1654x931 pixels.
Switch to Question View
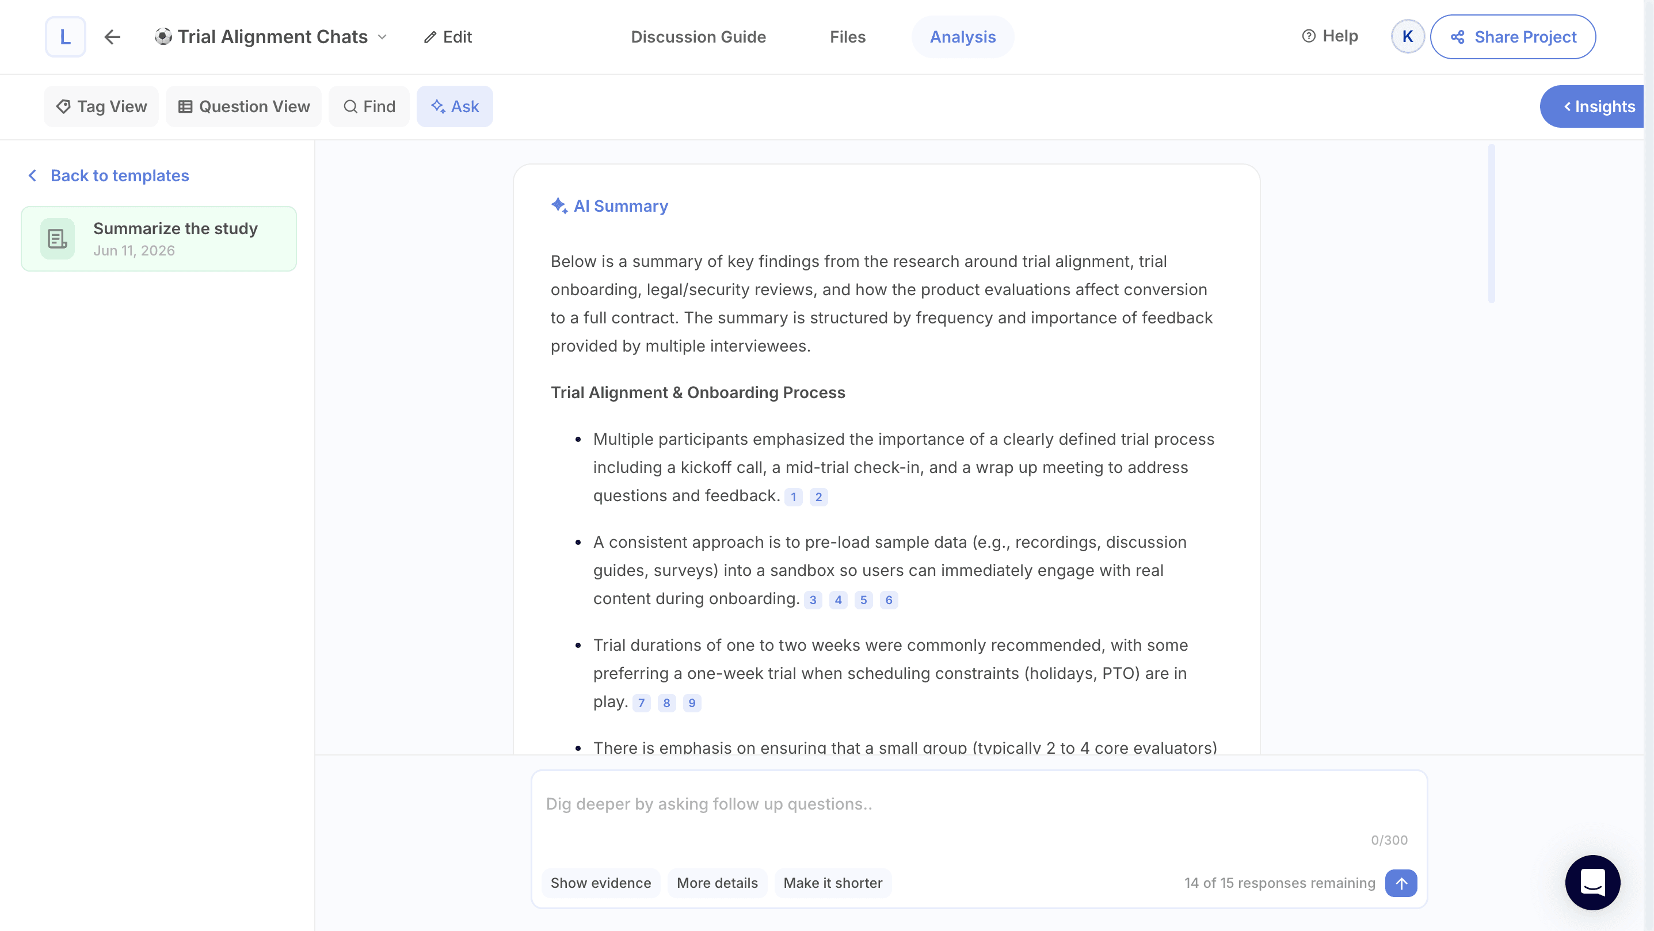pyautogui.click(x=243, y=106)
